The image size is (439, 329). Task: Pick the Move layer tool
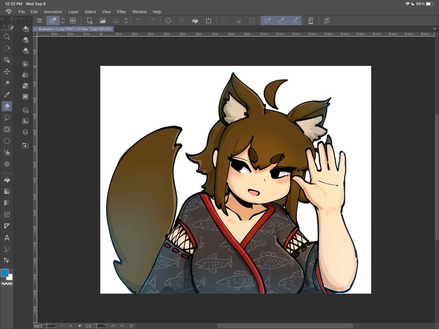(7, 71)
